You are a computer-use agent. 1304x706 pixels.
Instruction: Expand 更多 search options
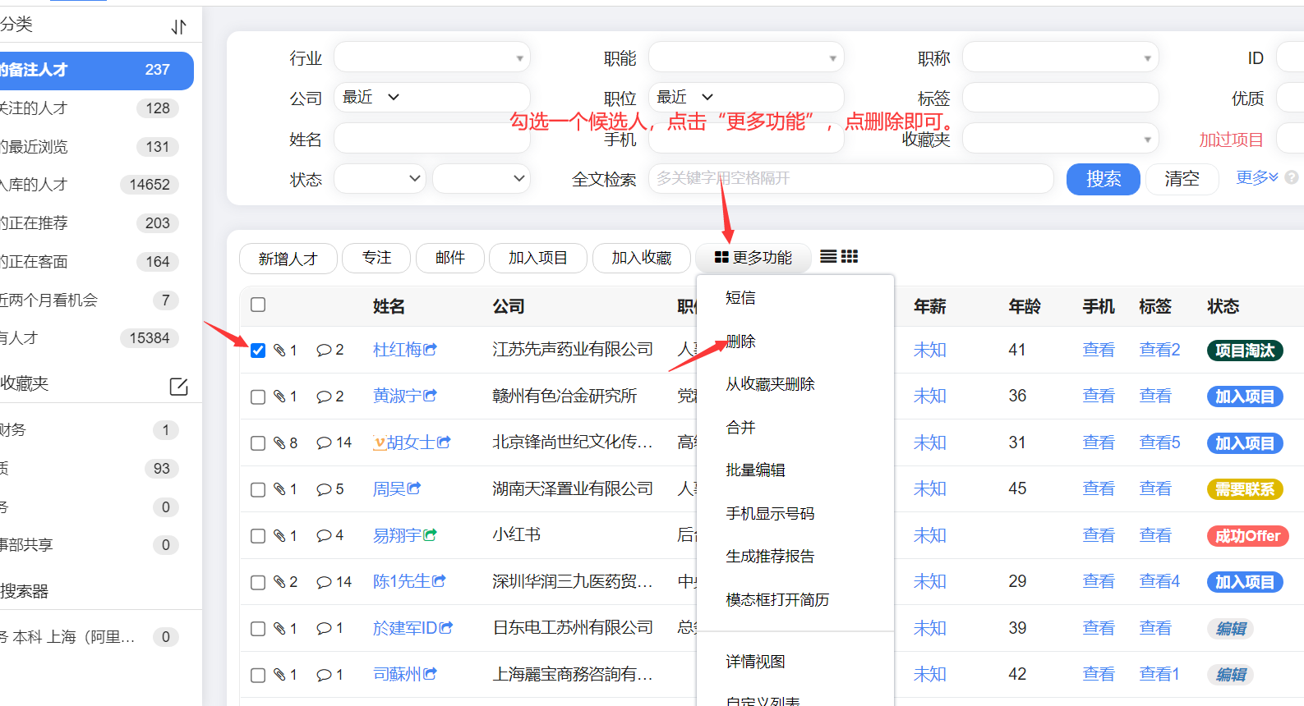click(1256, 177)
